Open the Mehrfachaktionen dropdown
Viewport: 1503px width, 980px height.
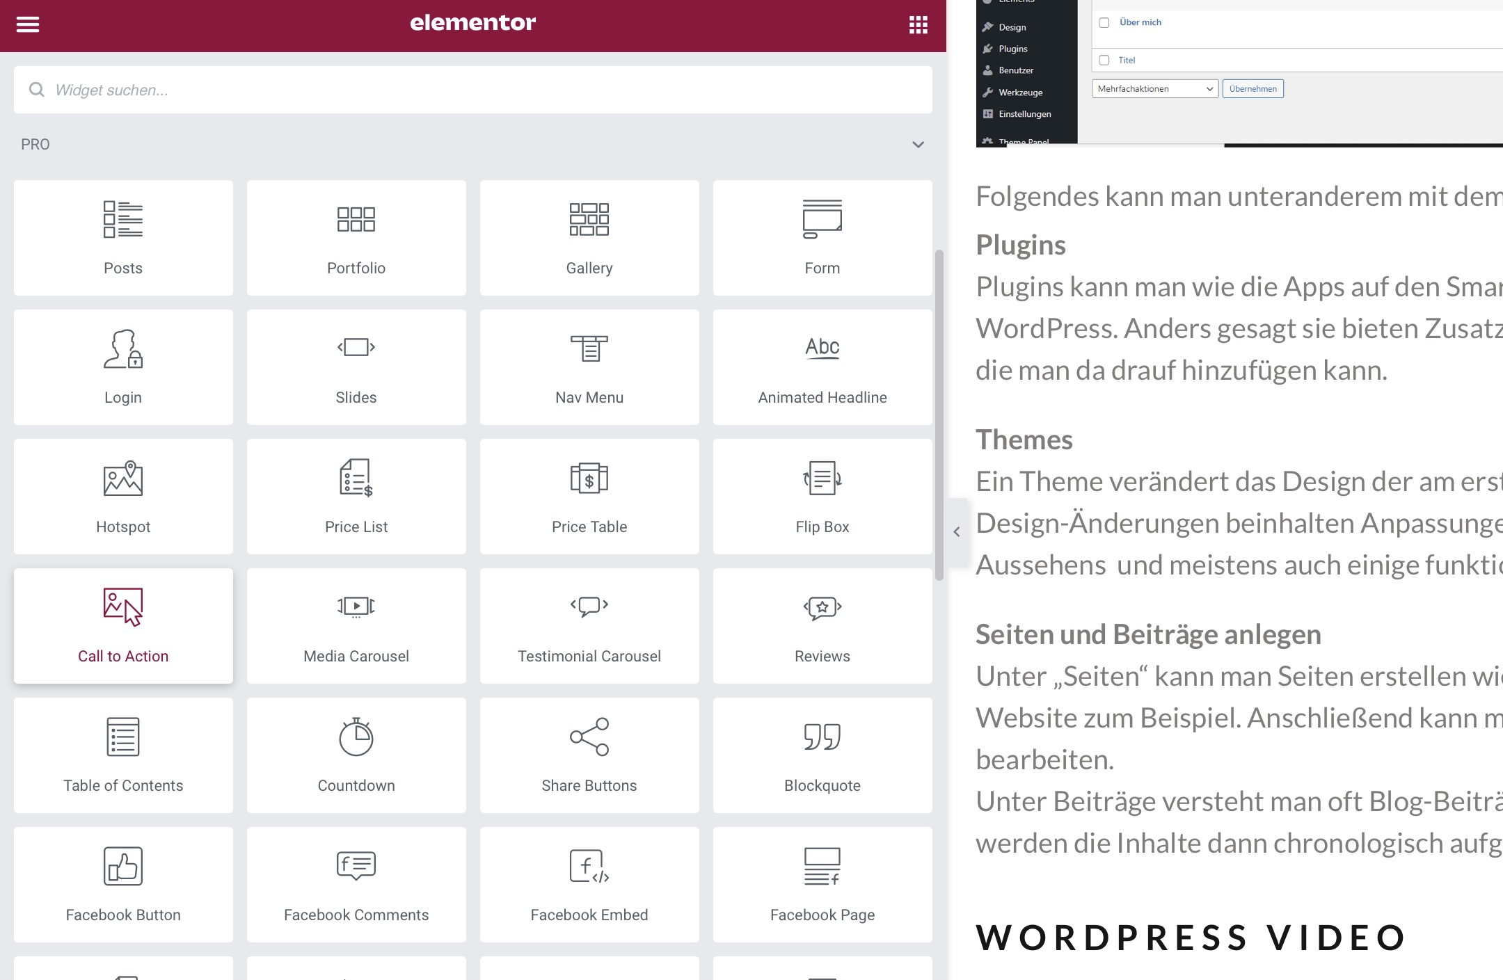[1155, 89]
